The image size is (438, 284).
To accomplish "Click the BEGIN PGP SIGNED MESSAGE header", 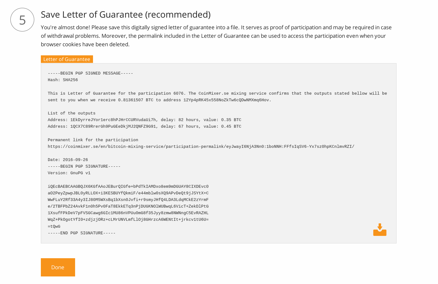I will tap(90, 73).
